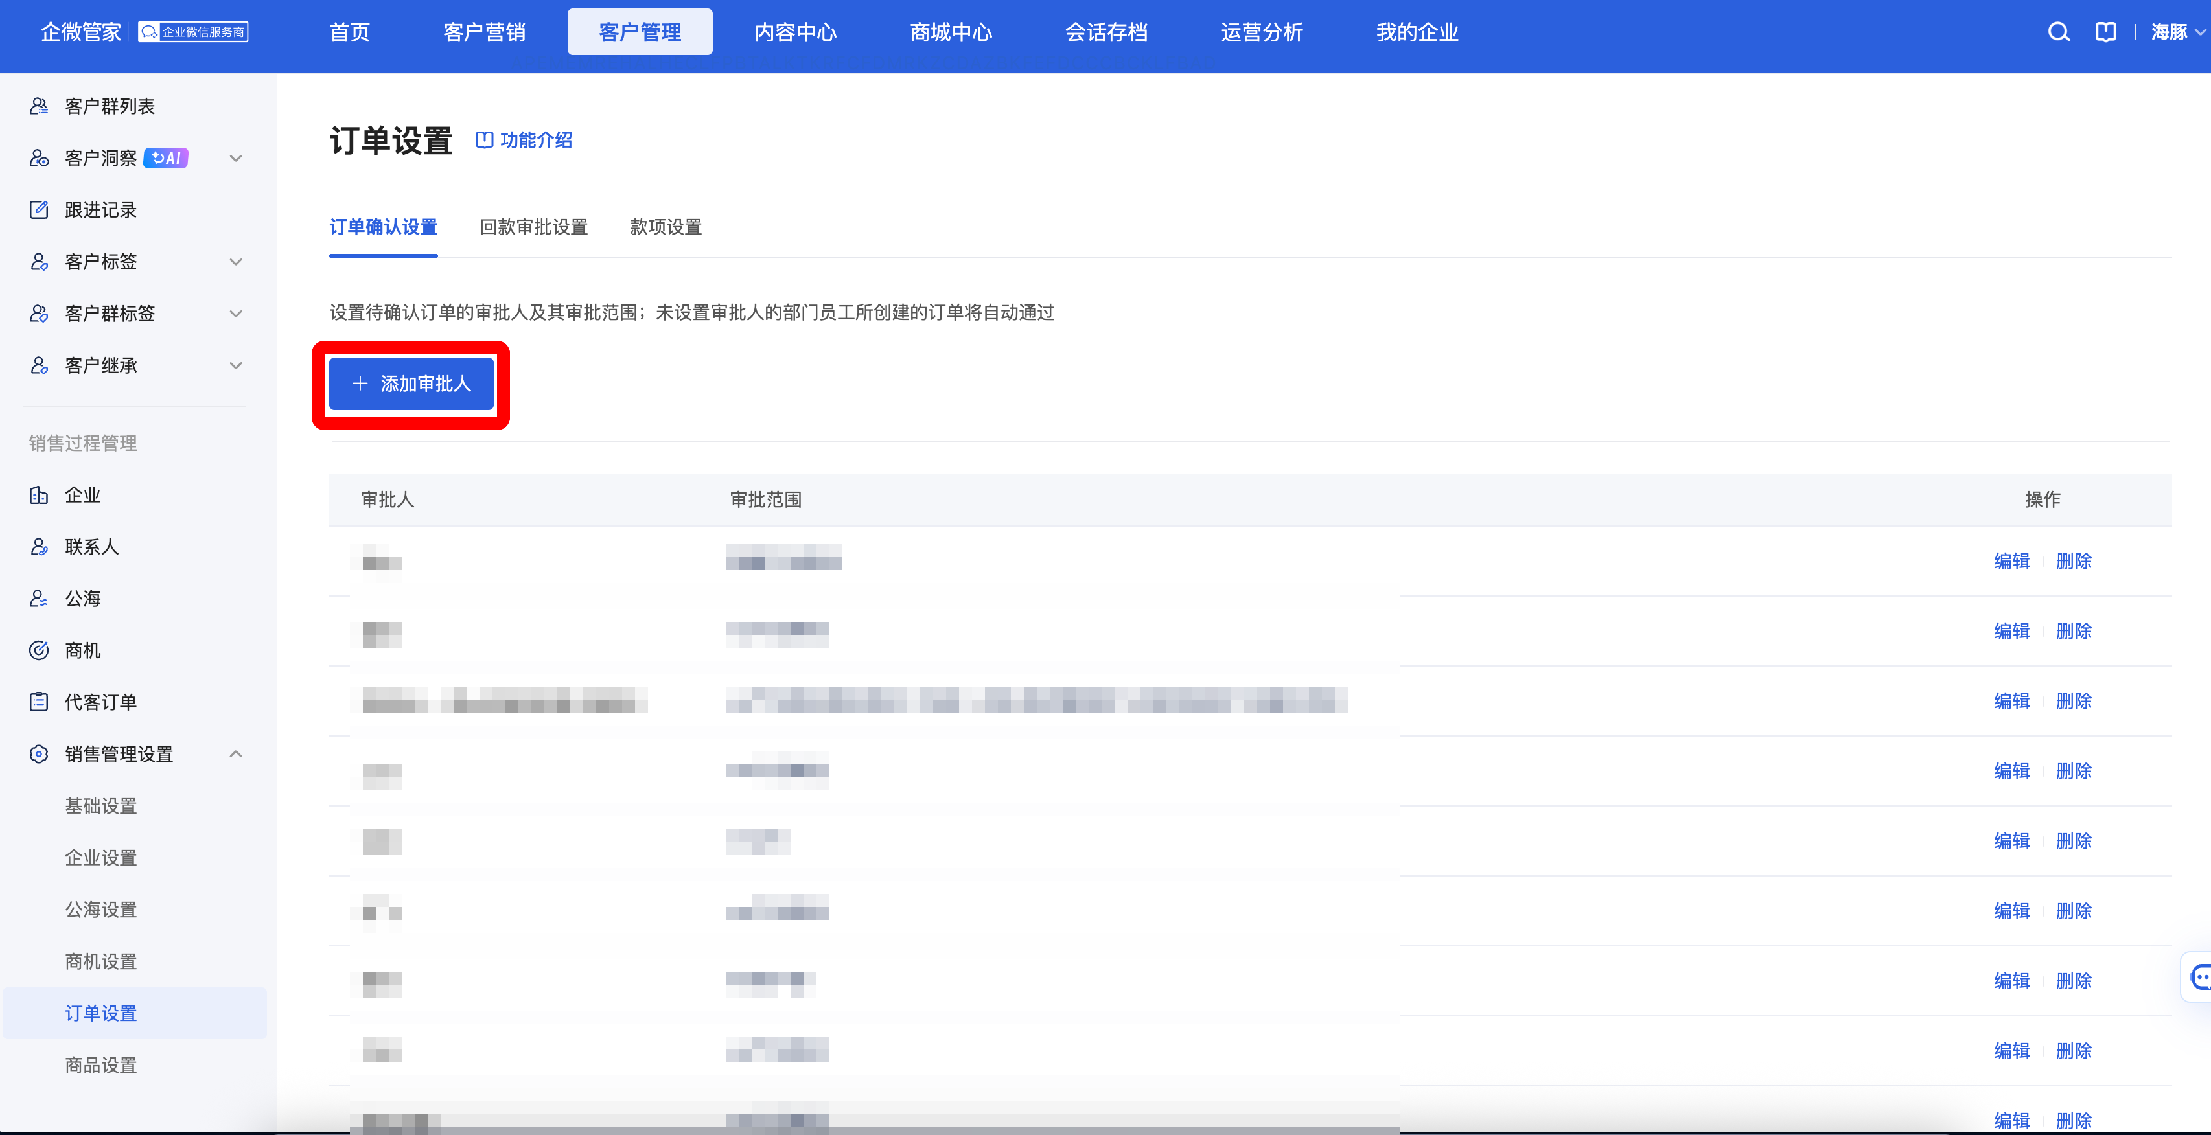Click the 联系人 person icon in the sidebar
Viewport: 2211px width, 1135px height.
click(39, 547)
